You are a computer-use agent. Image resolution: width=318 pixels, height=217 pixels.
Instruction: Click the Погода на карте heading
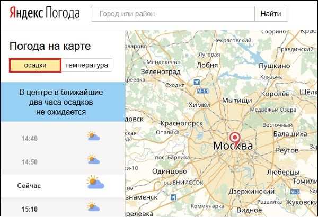point(50,46)
